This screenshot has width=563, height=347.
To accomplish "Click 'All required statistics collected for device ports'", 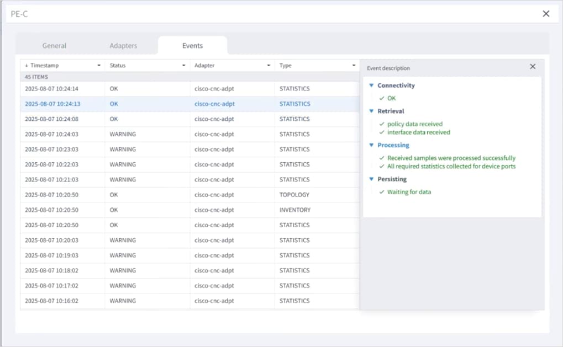I will tap(451, 167).
